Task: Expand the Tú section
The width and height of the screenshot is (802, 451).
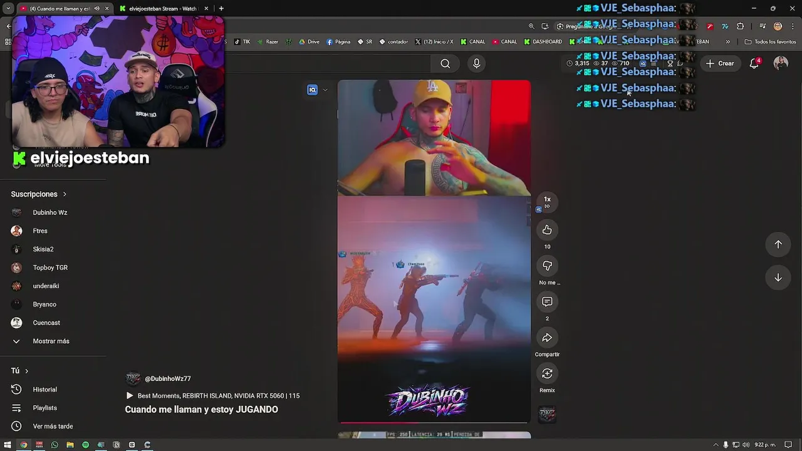Action: pyautogui.click(x=19, y=371)
